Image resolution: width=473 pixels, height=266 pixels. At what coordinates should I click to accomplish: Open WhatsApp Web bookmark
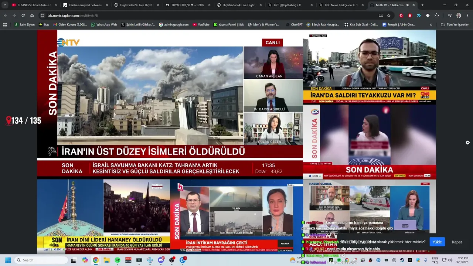[103, 24]
